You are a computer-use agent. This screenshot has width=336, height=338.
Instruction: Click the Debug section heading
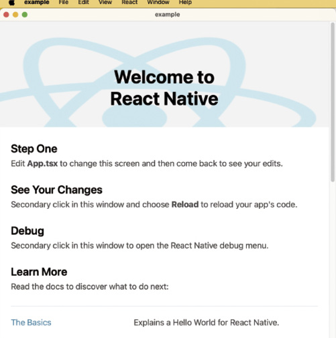coord(27,231)
